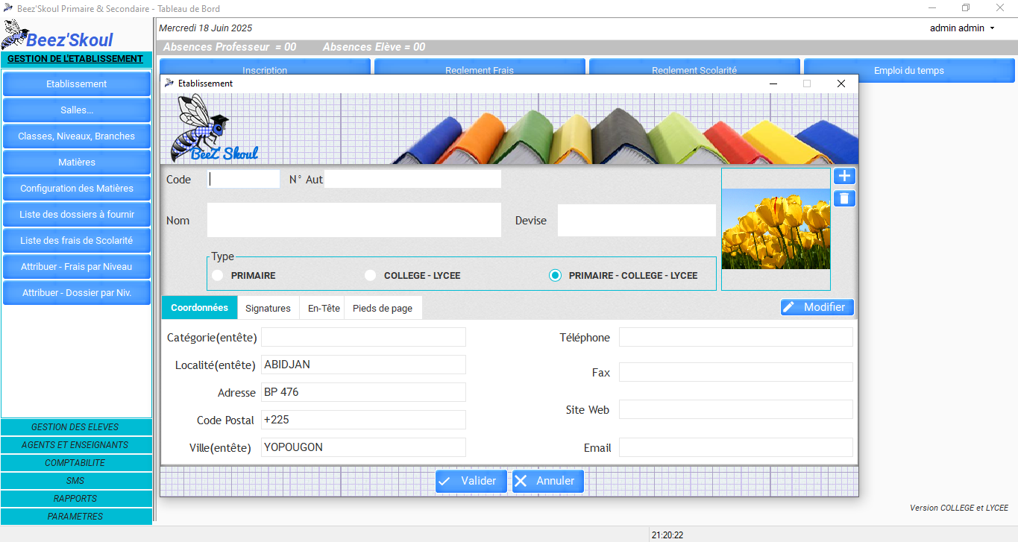
Task: Choose the COLLEGE - LYCEE type
Action: coord(371,276)
